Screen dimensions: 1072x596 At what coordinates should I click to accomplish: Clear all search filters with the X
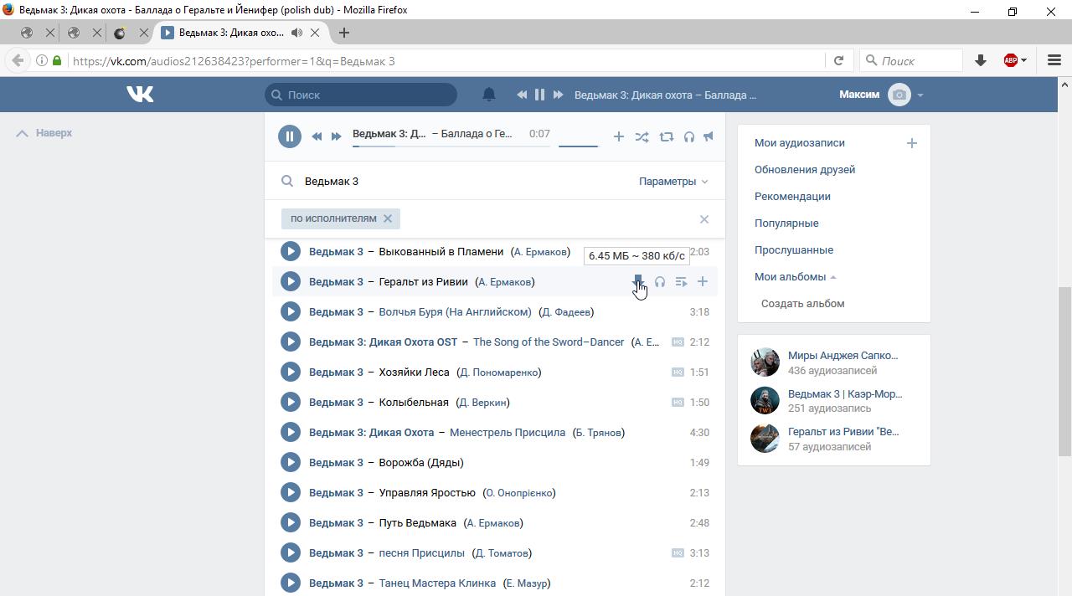tap(704, 219)
